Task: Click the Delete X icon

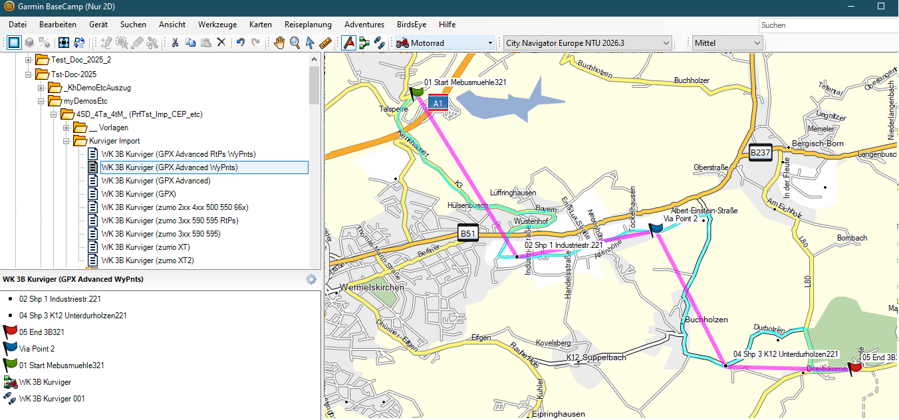Action: pyautogui.click(x=221, y=43)
